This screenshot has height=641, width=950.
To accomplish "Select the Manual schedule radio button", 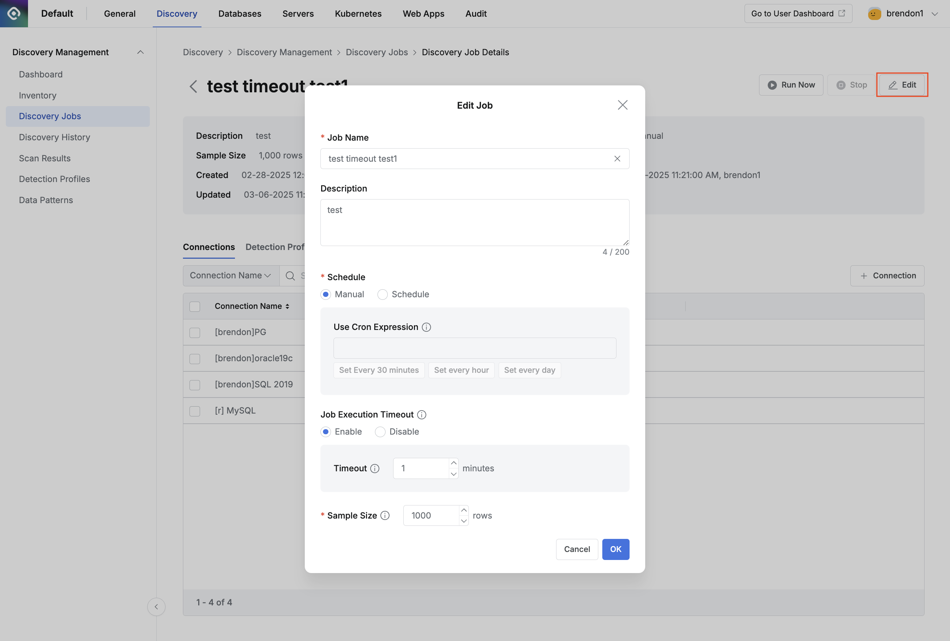I will 326,294.
